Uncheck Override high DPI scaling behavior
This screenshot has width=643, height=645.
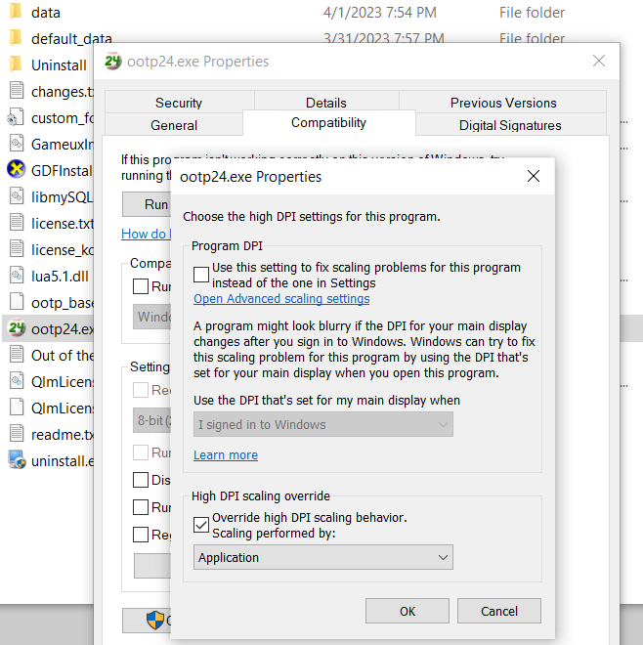pyautogui.click(x=201, y=525)
